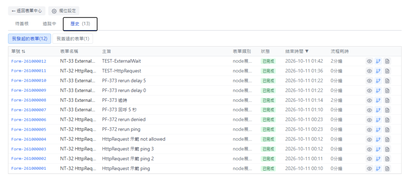Image resolution: width=404 pixels, height=176 pixels.
Task: Open the document icon for Form-261000005
Action: pos(387,129)
